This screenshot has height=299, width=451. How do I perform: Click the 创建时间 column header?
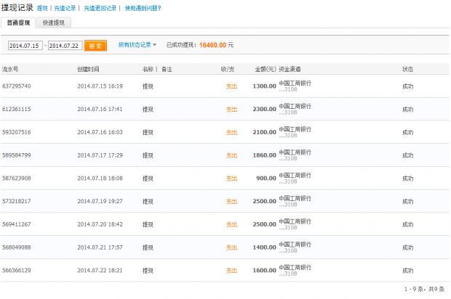point(89,69)
